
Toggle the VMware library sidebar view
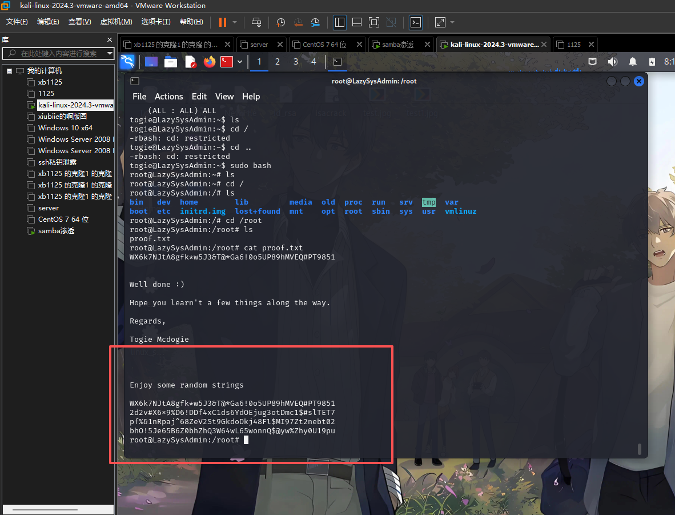340,22
